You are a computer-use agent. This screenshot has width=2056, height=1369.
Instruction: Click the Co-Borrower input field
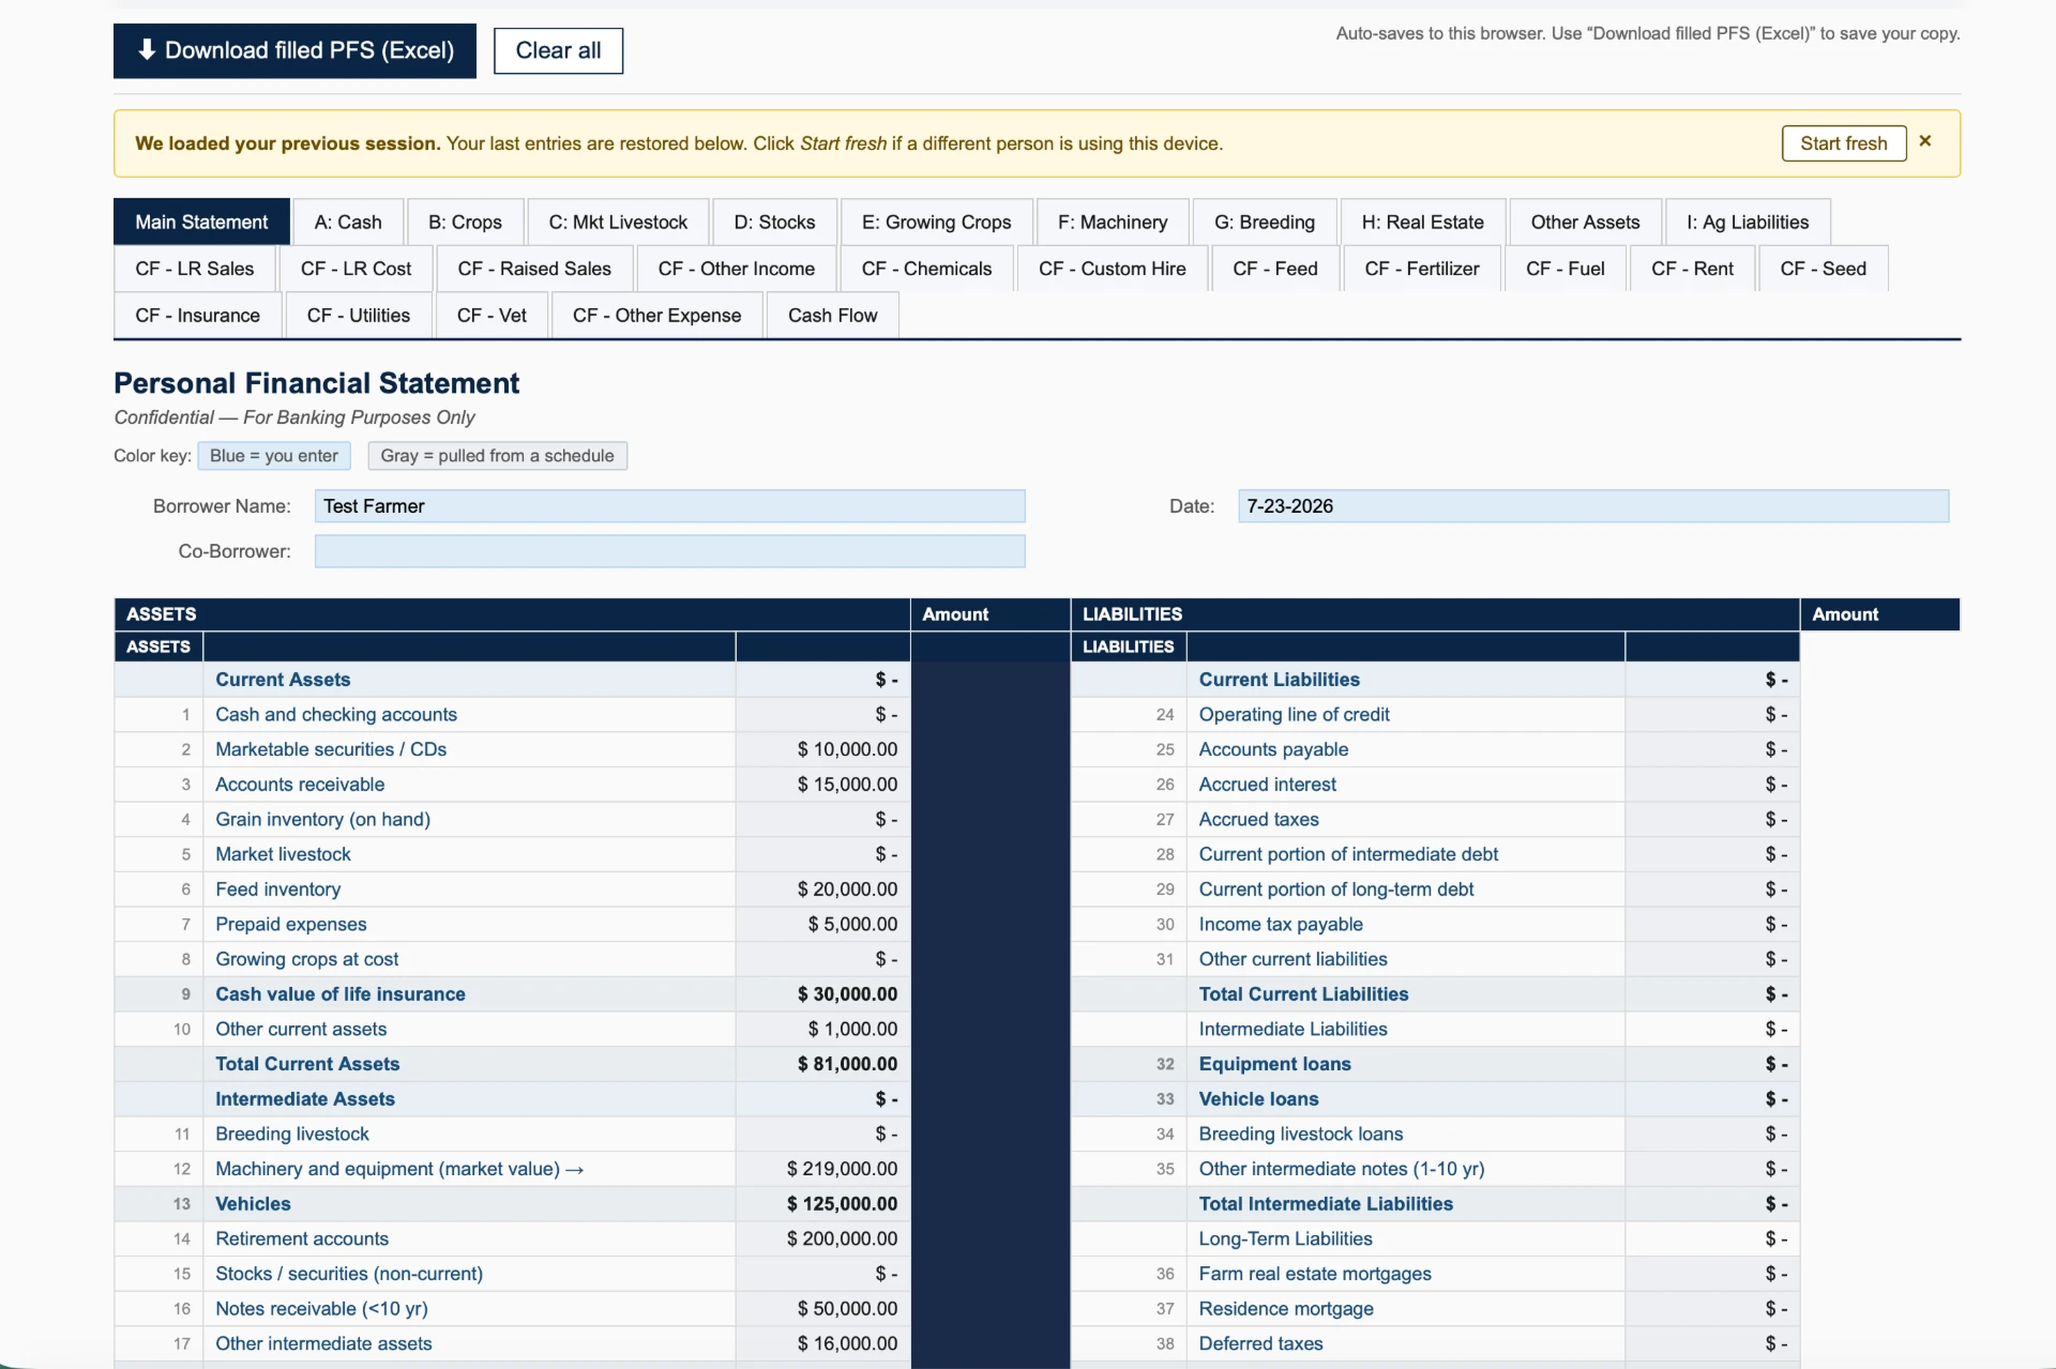pos(670,552)
